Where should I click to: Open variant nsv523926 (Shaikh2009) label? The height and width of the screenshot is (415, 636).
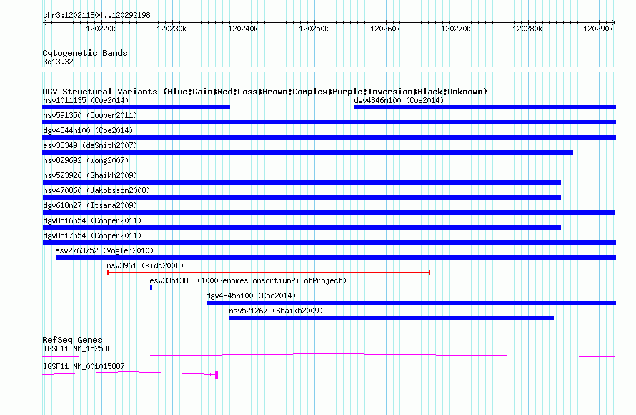pos(90,175)
